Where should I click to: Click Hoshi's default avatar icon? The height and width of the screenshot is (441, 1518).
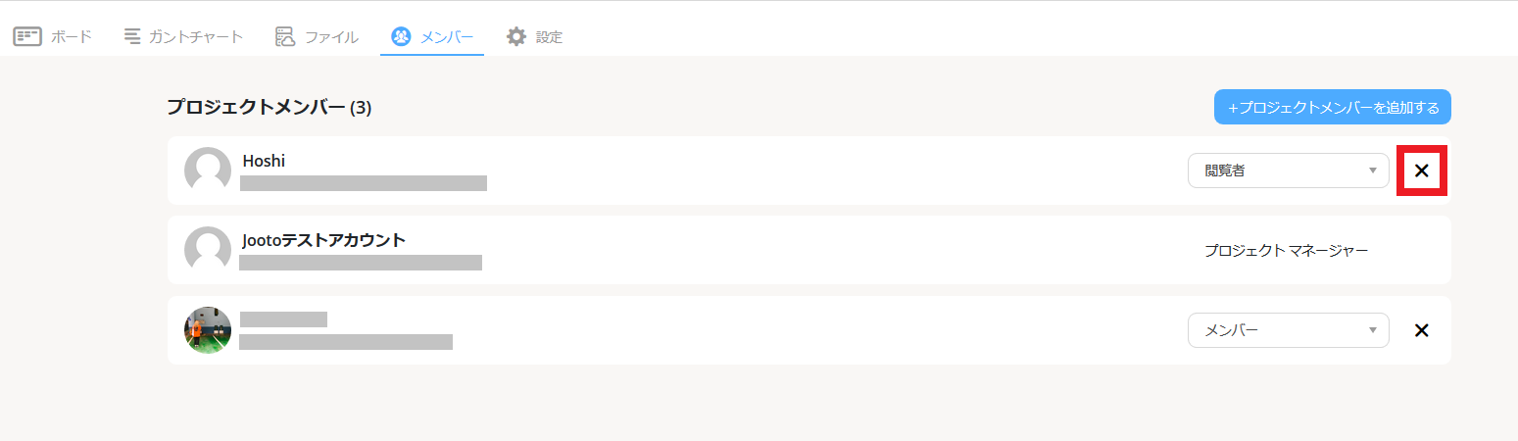point(208,170)
